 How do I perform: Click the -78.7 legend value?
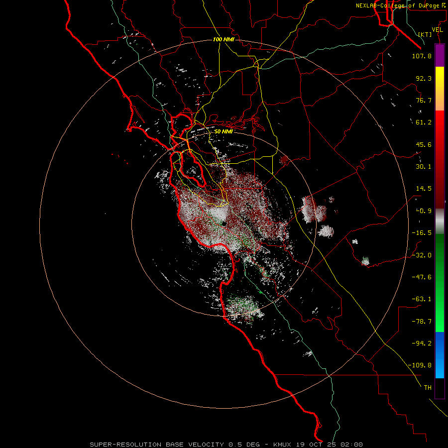coord(422,322)
